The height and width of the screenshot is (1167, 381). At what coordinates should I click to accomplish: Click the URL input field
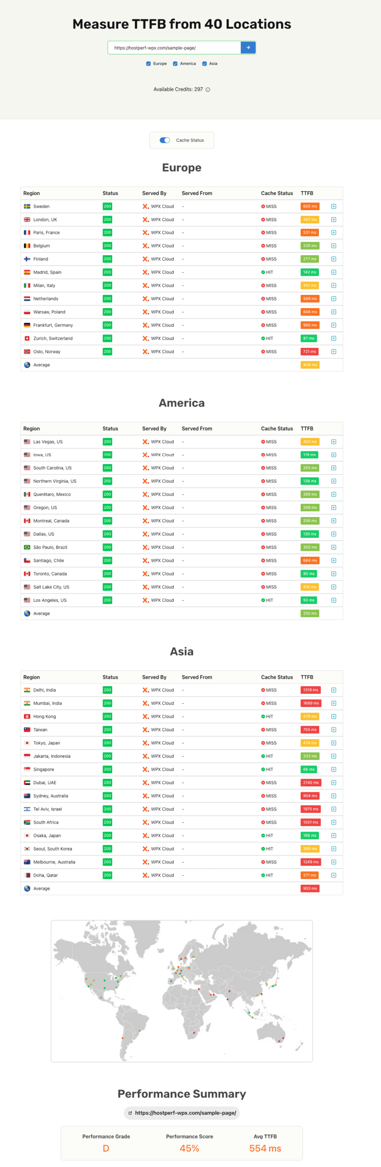pos(174,48)
